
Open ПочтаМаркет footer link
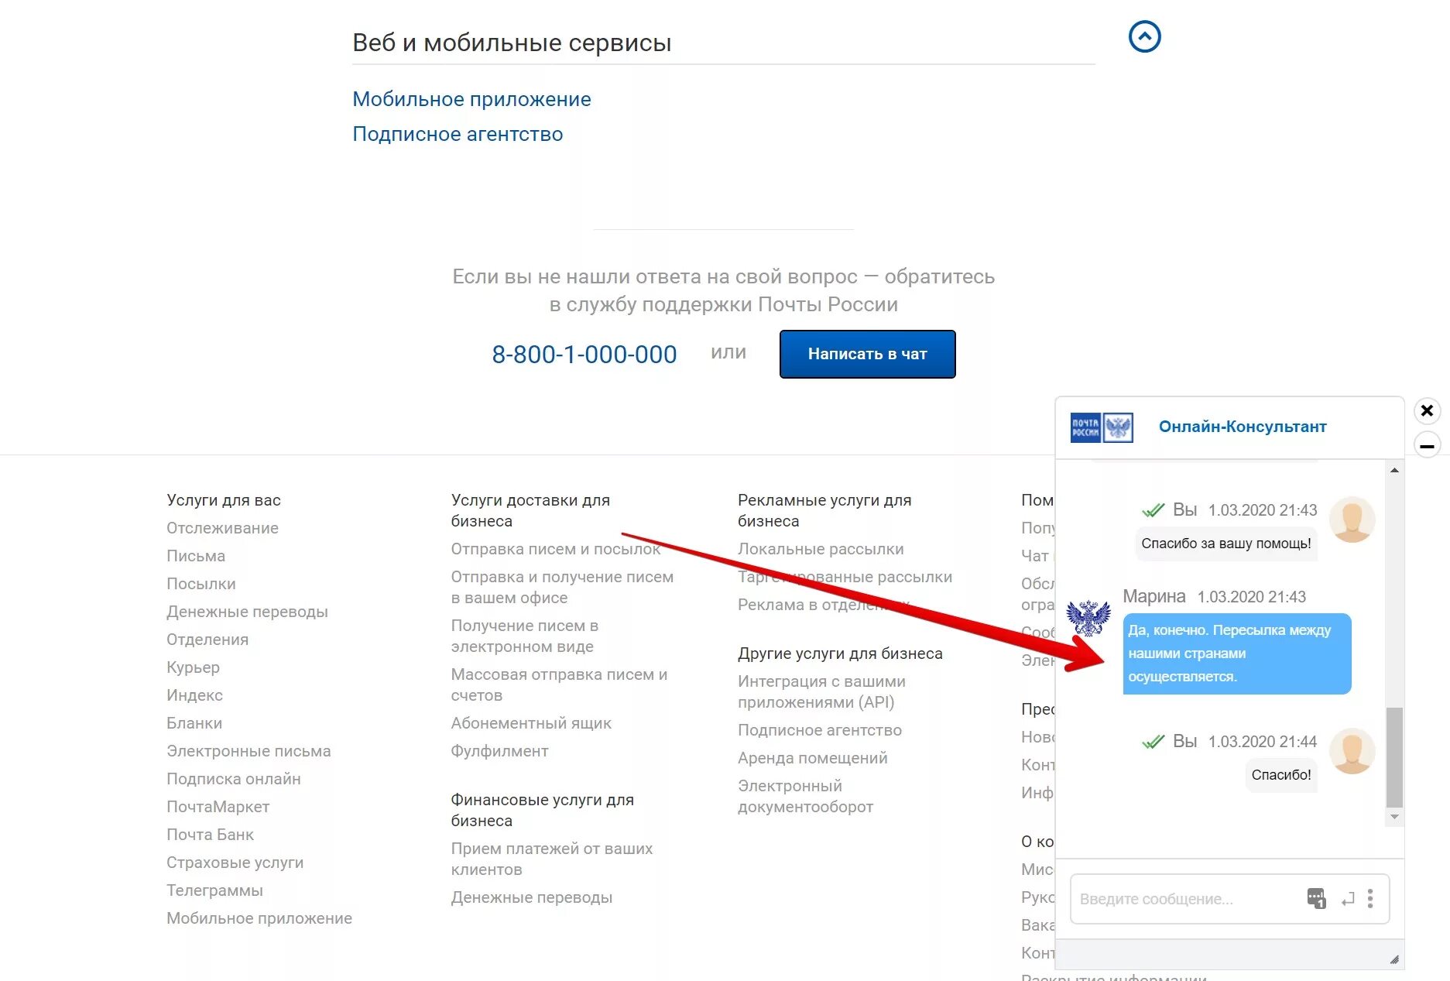coord(218,807)
